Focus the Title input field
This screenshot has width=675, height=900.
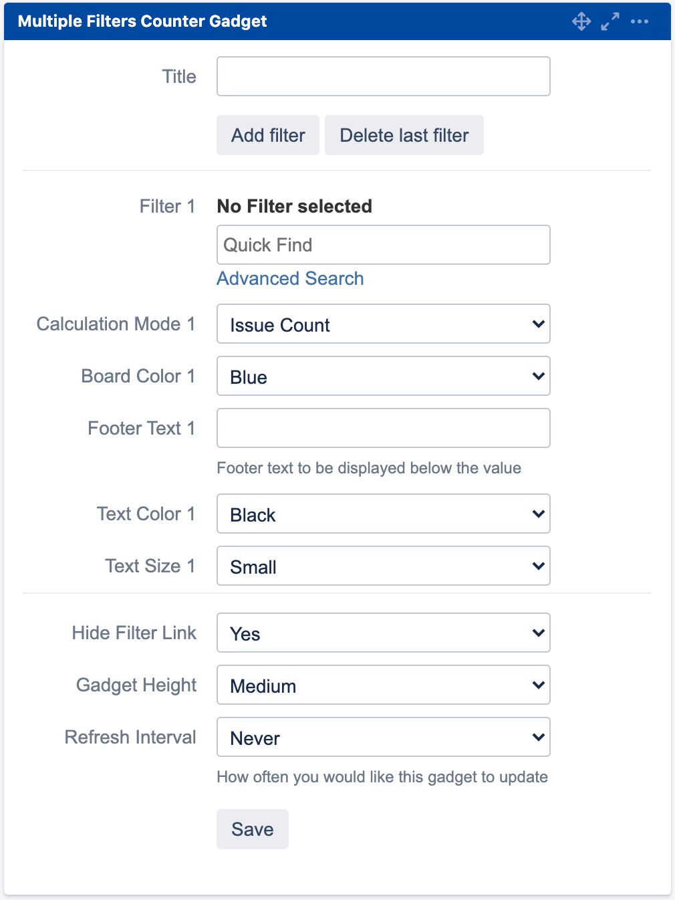point(384,77)
